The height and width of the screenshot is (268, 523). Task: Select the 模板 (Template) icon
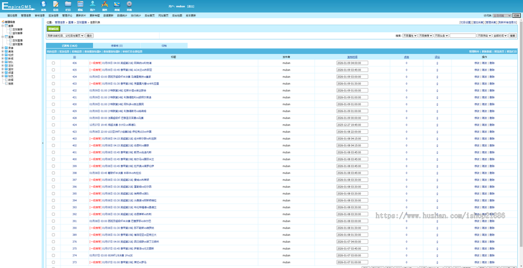pos(80,4)
